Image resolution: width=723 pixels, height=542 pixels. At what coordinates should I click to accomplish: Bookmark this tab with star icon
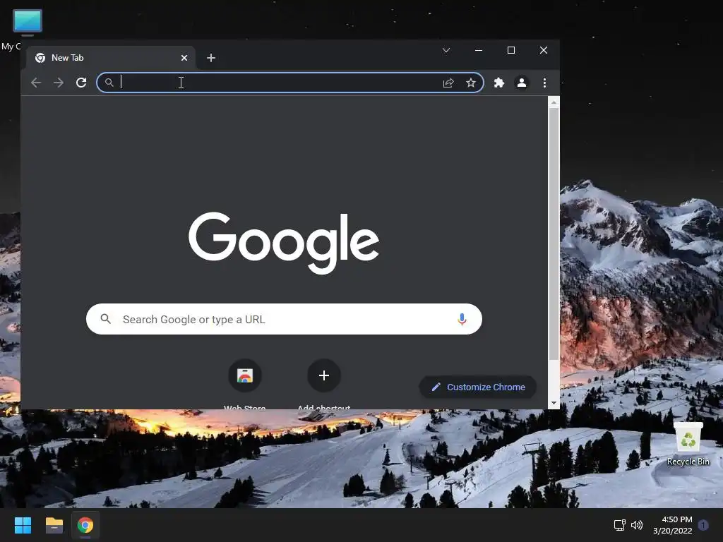tap(470, 83)
